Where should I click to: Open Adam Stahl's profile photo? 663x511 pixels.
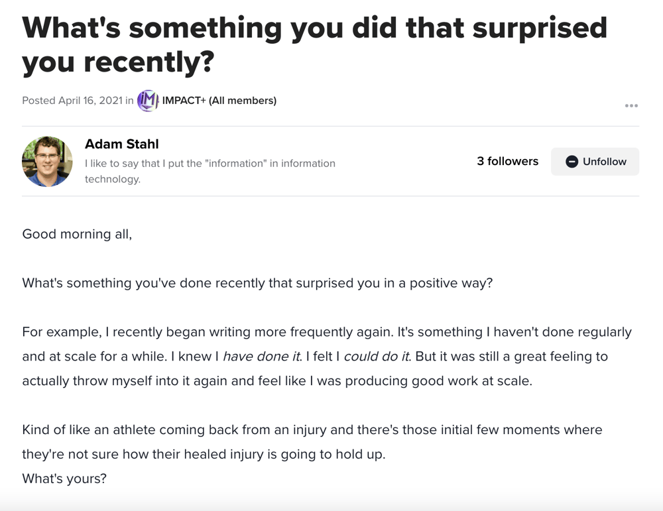[47, 162]
